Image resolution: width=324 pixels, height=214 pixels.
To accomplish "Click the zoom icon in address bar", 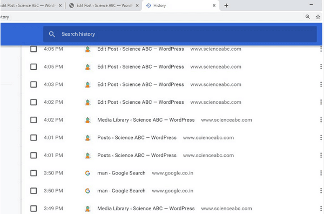I will (x=308, y=17).
